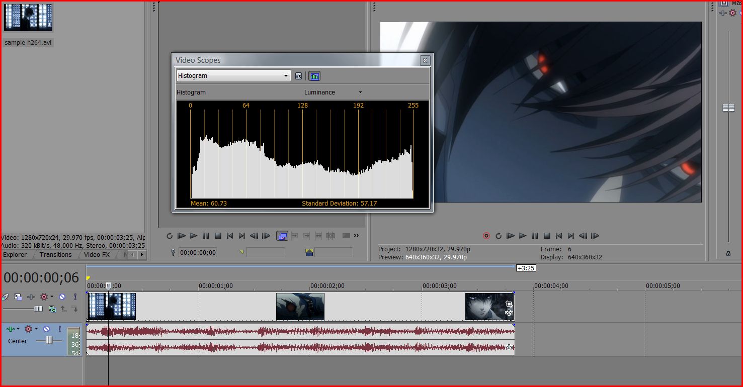Click the make compositing child arrow
Viewport: 743px width, 387px height.
pos(74,309)
